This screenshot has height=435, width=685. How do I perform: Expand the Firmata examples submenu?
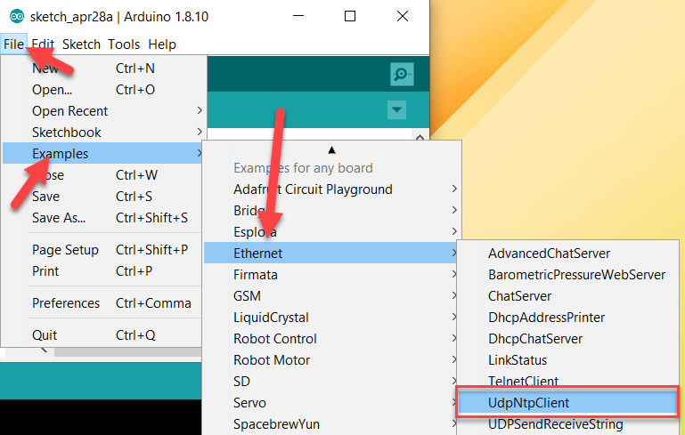pos(332,275)
